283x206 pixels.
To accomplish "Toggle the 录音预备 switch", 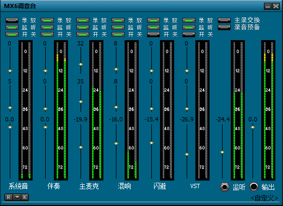I will 224,28.
